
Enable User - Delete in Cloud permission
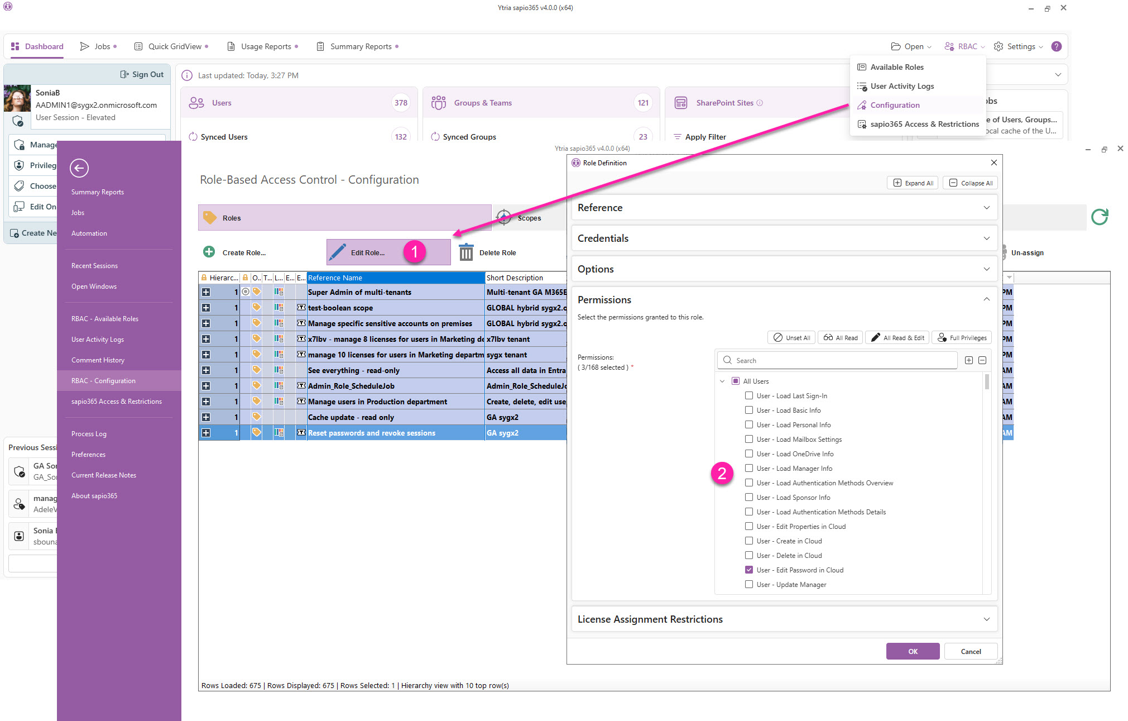pyautogui.click(x=749, y=555)
